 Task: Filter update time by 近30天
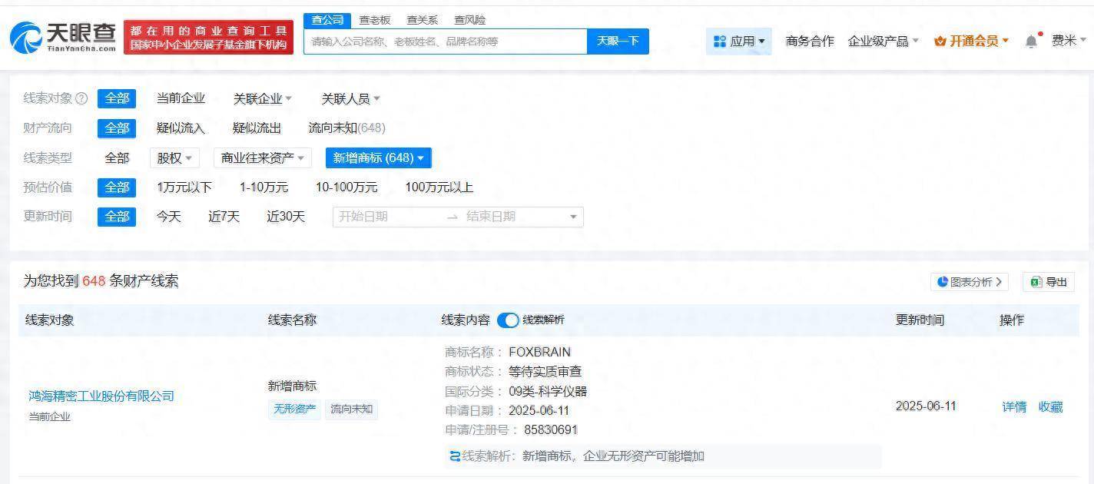(x=286, y=217)
